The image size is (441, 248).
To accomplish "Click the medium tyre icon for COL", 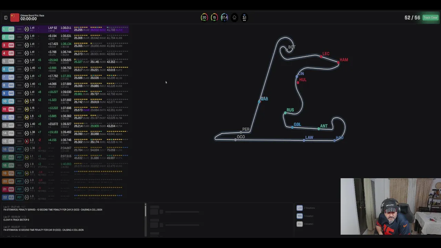I will [x=27, y=101].
